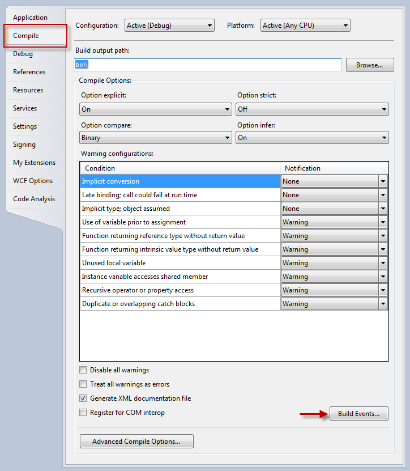Go to the Signing tab

24,145
